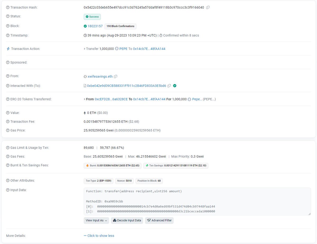Viewport: 317px width, 244px height.
Task: Click the help icon beside Gas Price
Action: [8, 130]
